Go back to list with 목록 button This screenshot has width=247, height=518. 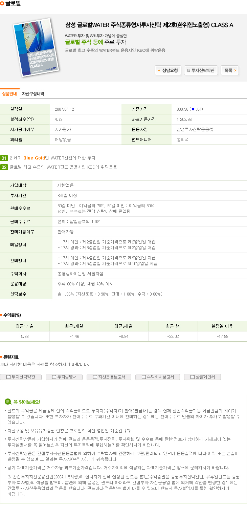(230, 70)
